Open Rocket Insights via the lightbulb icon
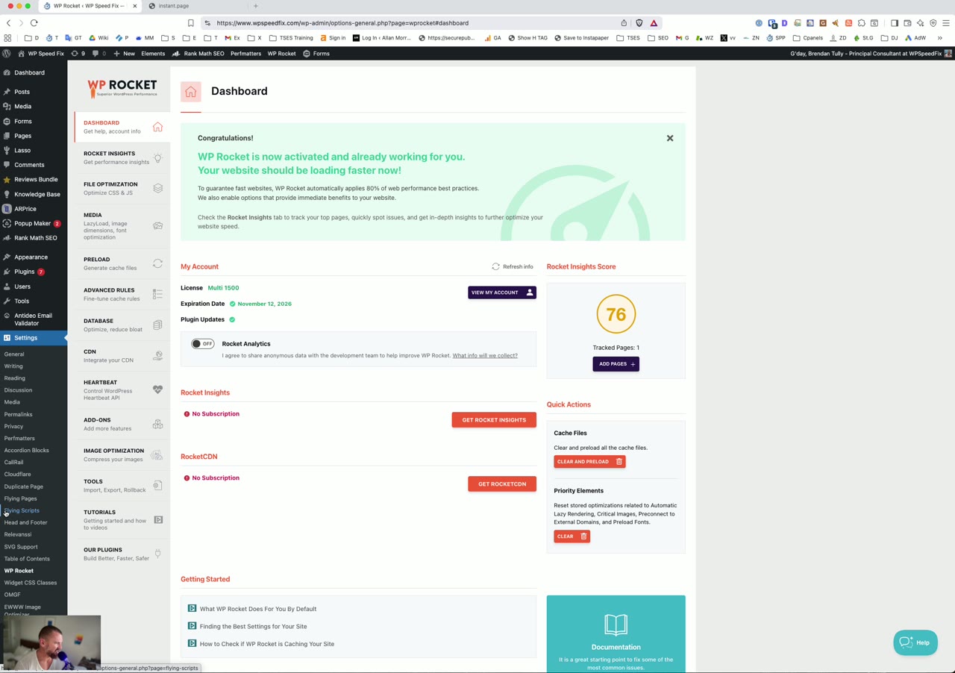 (x=157, y=157)
